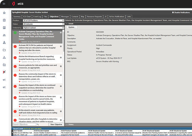Collapse the left navigation menu toggle

[3, 3]
